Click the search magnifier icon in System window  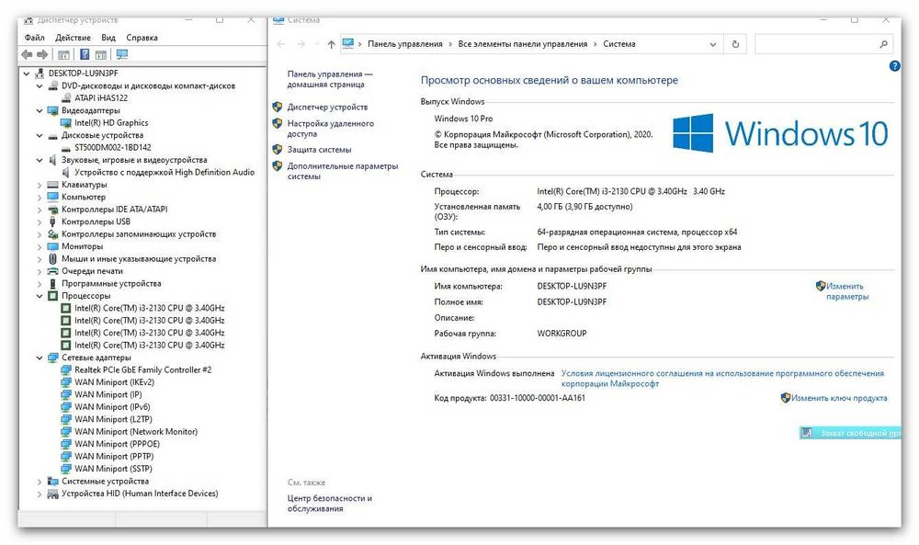coord(884,44)
